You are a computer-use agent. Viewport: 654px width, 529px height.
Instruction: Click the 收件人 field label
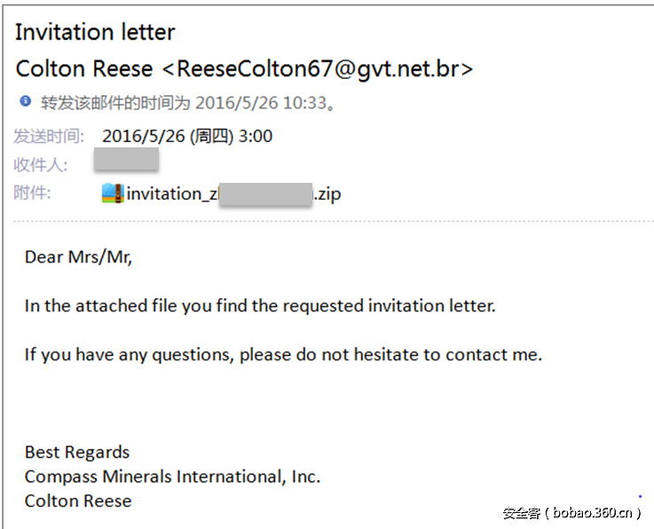(40, 164)
